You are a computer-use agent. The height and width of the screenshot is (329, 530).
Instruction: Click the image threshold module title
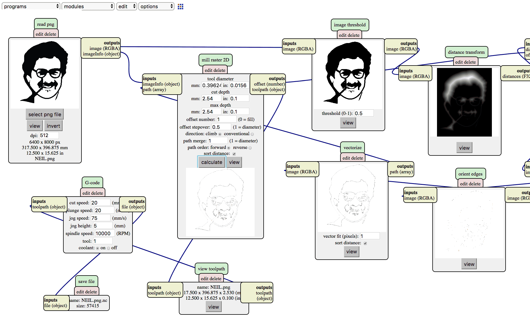tap(350, 25)
